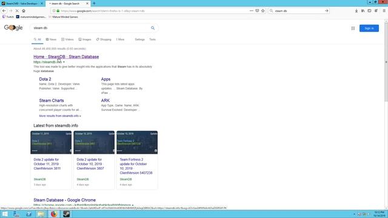
Task: Open Dota 2 update October 10 ClientVersion 3807
Action: pyautogui.click(x=90, y=164)
